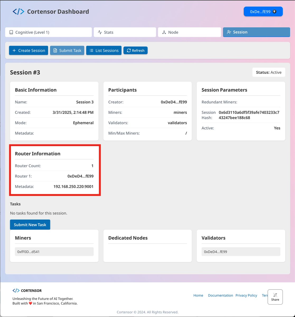Click the activity pulse icon on Stats tab

[x=100, y=32]
